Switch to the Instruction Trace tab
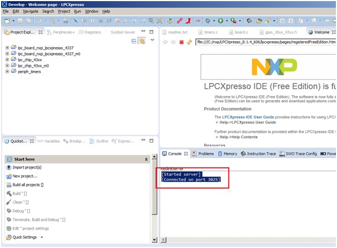Screen dimensions: 337x248 (259, 153)
